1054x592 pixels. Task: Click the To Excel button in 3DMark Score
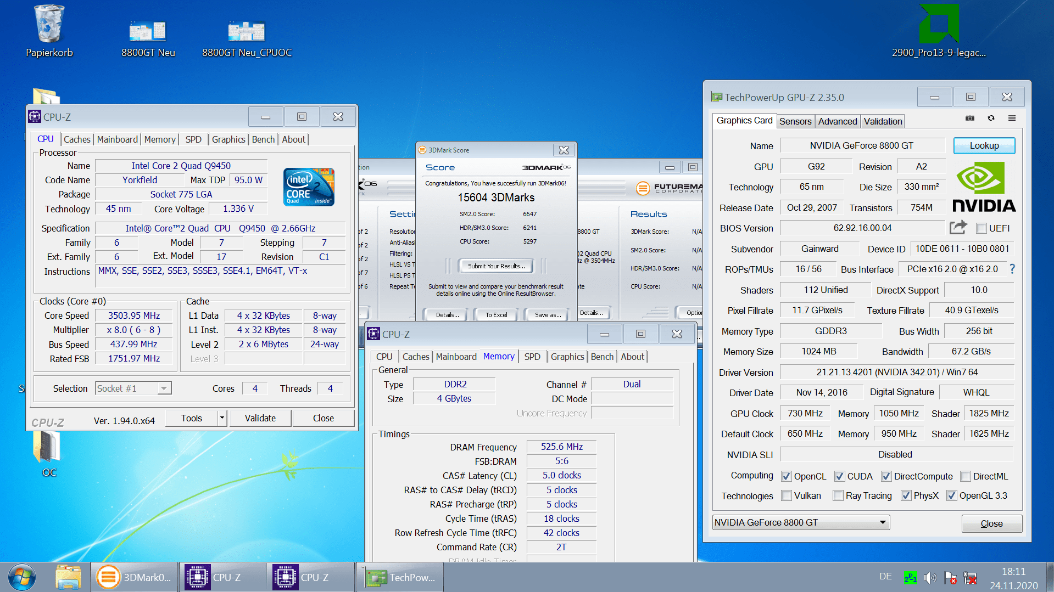pyautogui.click(x=496, y=315)
